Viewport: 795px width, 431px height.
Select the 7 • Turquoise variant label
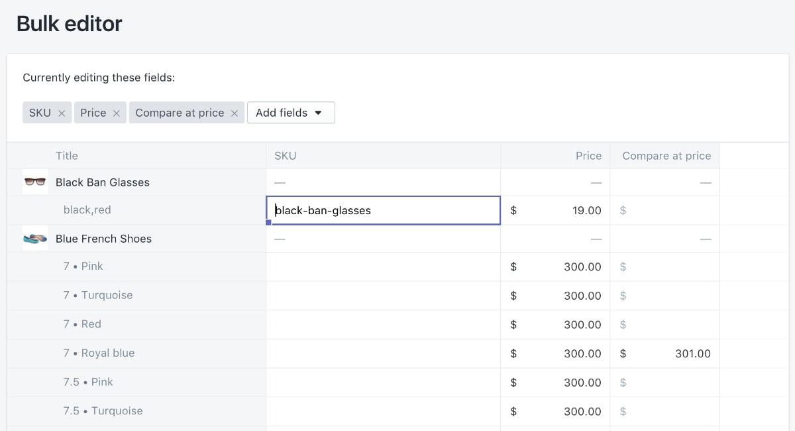coord(98,295)
